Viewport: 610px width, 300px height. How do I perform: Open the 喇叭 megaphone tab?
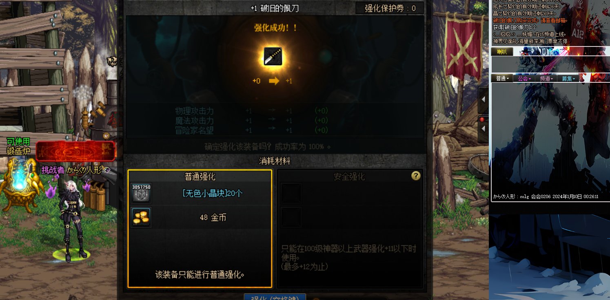click(502, 51)
